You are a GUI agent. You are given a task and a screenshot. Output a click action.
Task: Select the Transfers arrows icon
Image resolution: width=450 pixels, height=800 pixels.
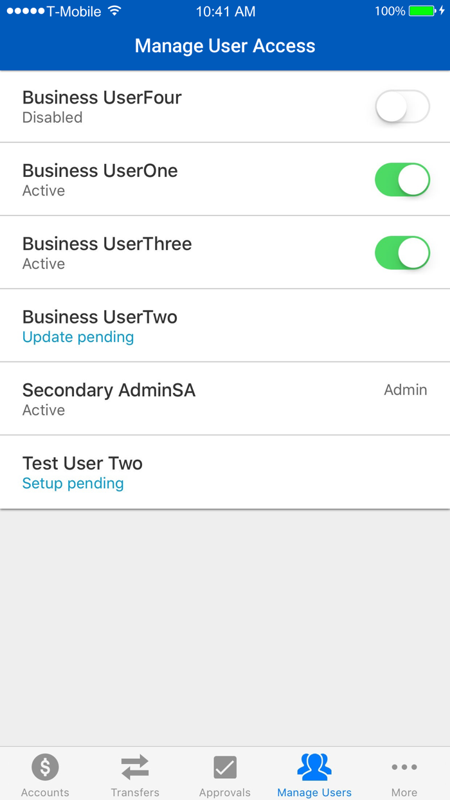click(135, 767)
